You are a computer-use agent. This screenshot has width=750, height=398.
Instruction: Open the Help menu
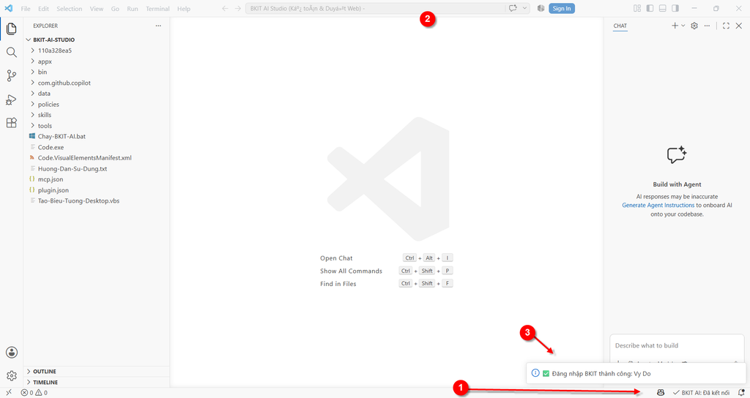(x=184, y=9)
